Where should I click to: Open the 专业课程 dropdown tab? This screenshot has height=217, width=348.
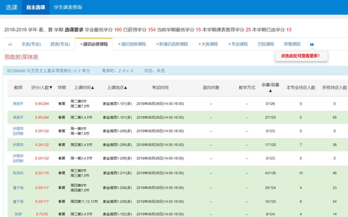click(x=238, y=44)
